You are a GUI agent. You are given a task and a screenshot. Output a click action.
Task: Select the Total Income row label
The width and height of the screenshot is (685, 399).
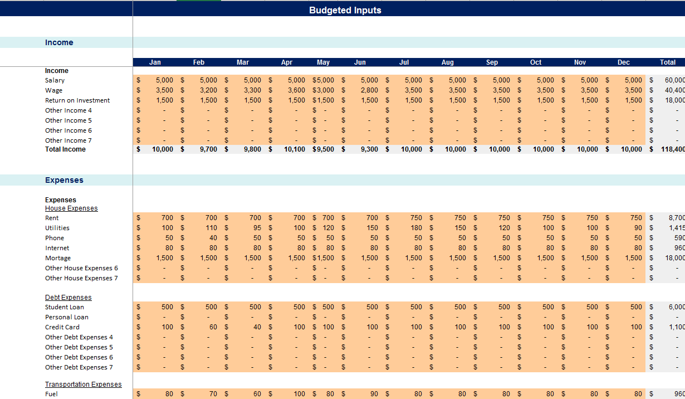pos(65,149)
